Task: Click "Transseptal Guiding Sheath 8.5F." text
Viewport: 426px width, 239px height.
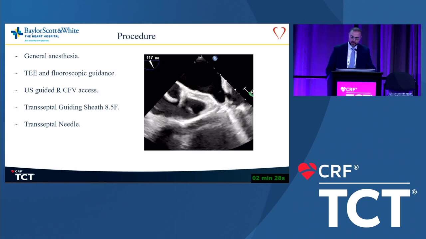Action: (x=72, y=107)
